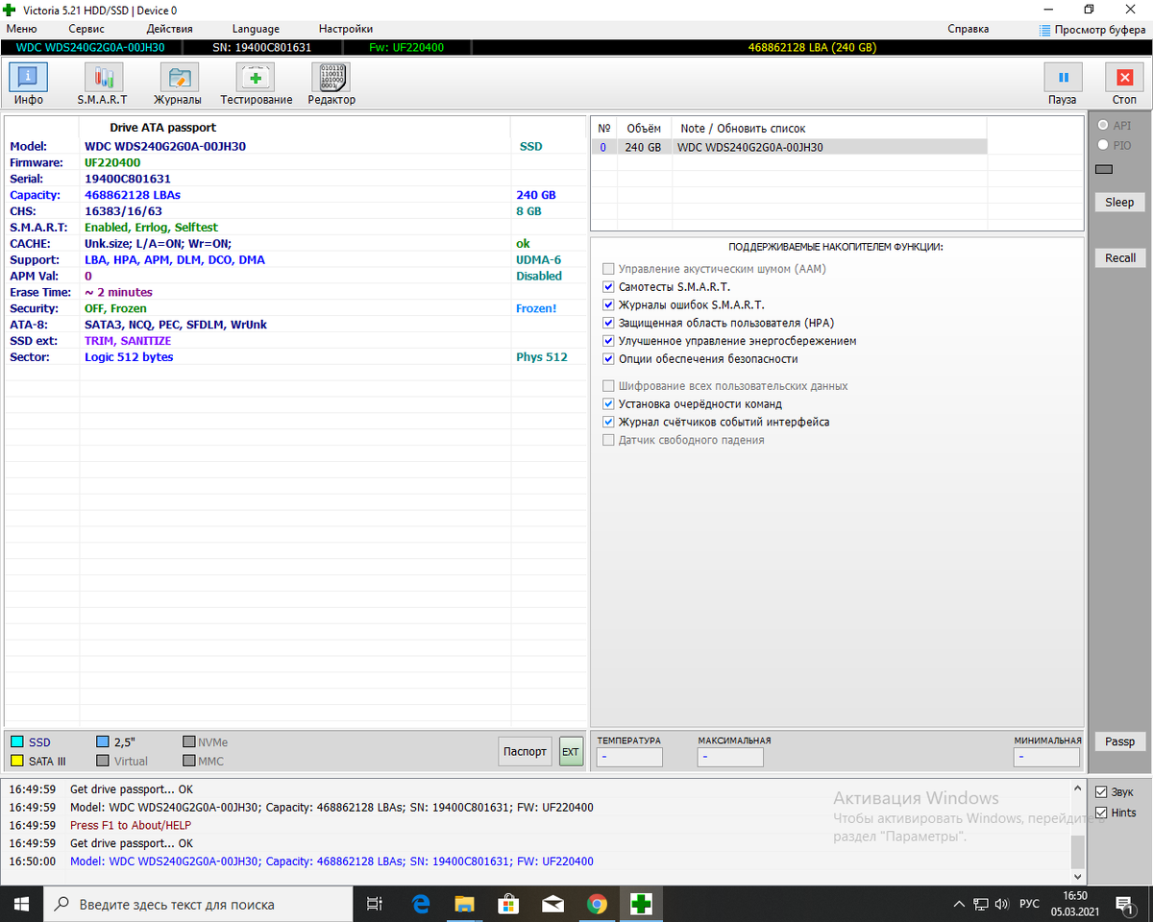Screen dimensions: 1153x922
Task: Open the Настройки menu
Action: (346, 29)
